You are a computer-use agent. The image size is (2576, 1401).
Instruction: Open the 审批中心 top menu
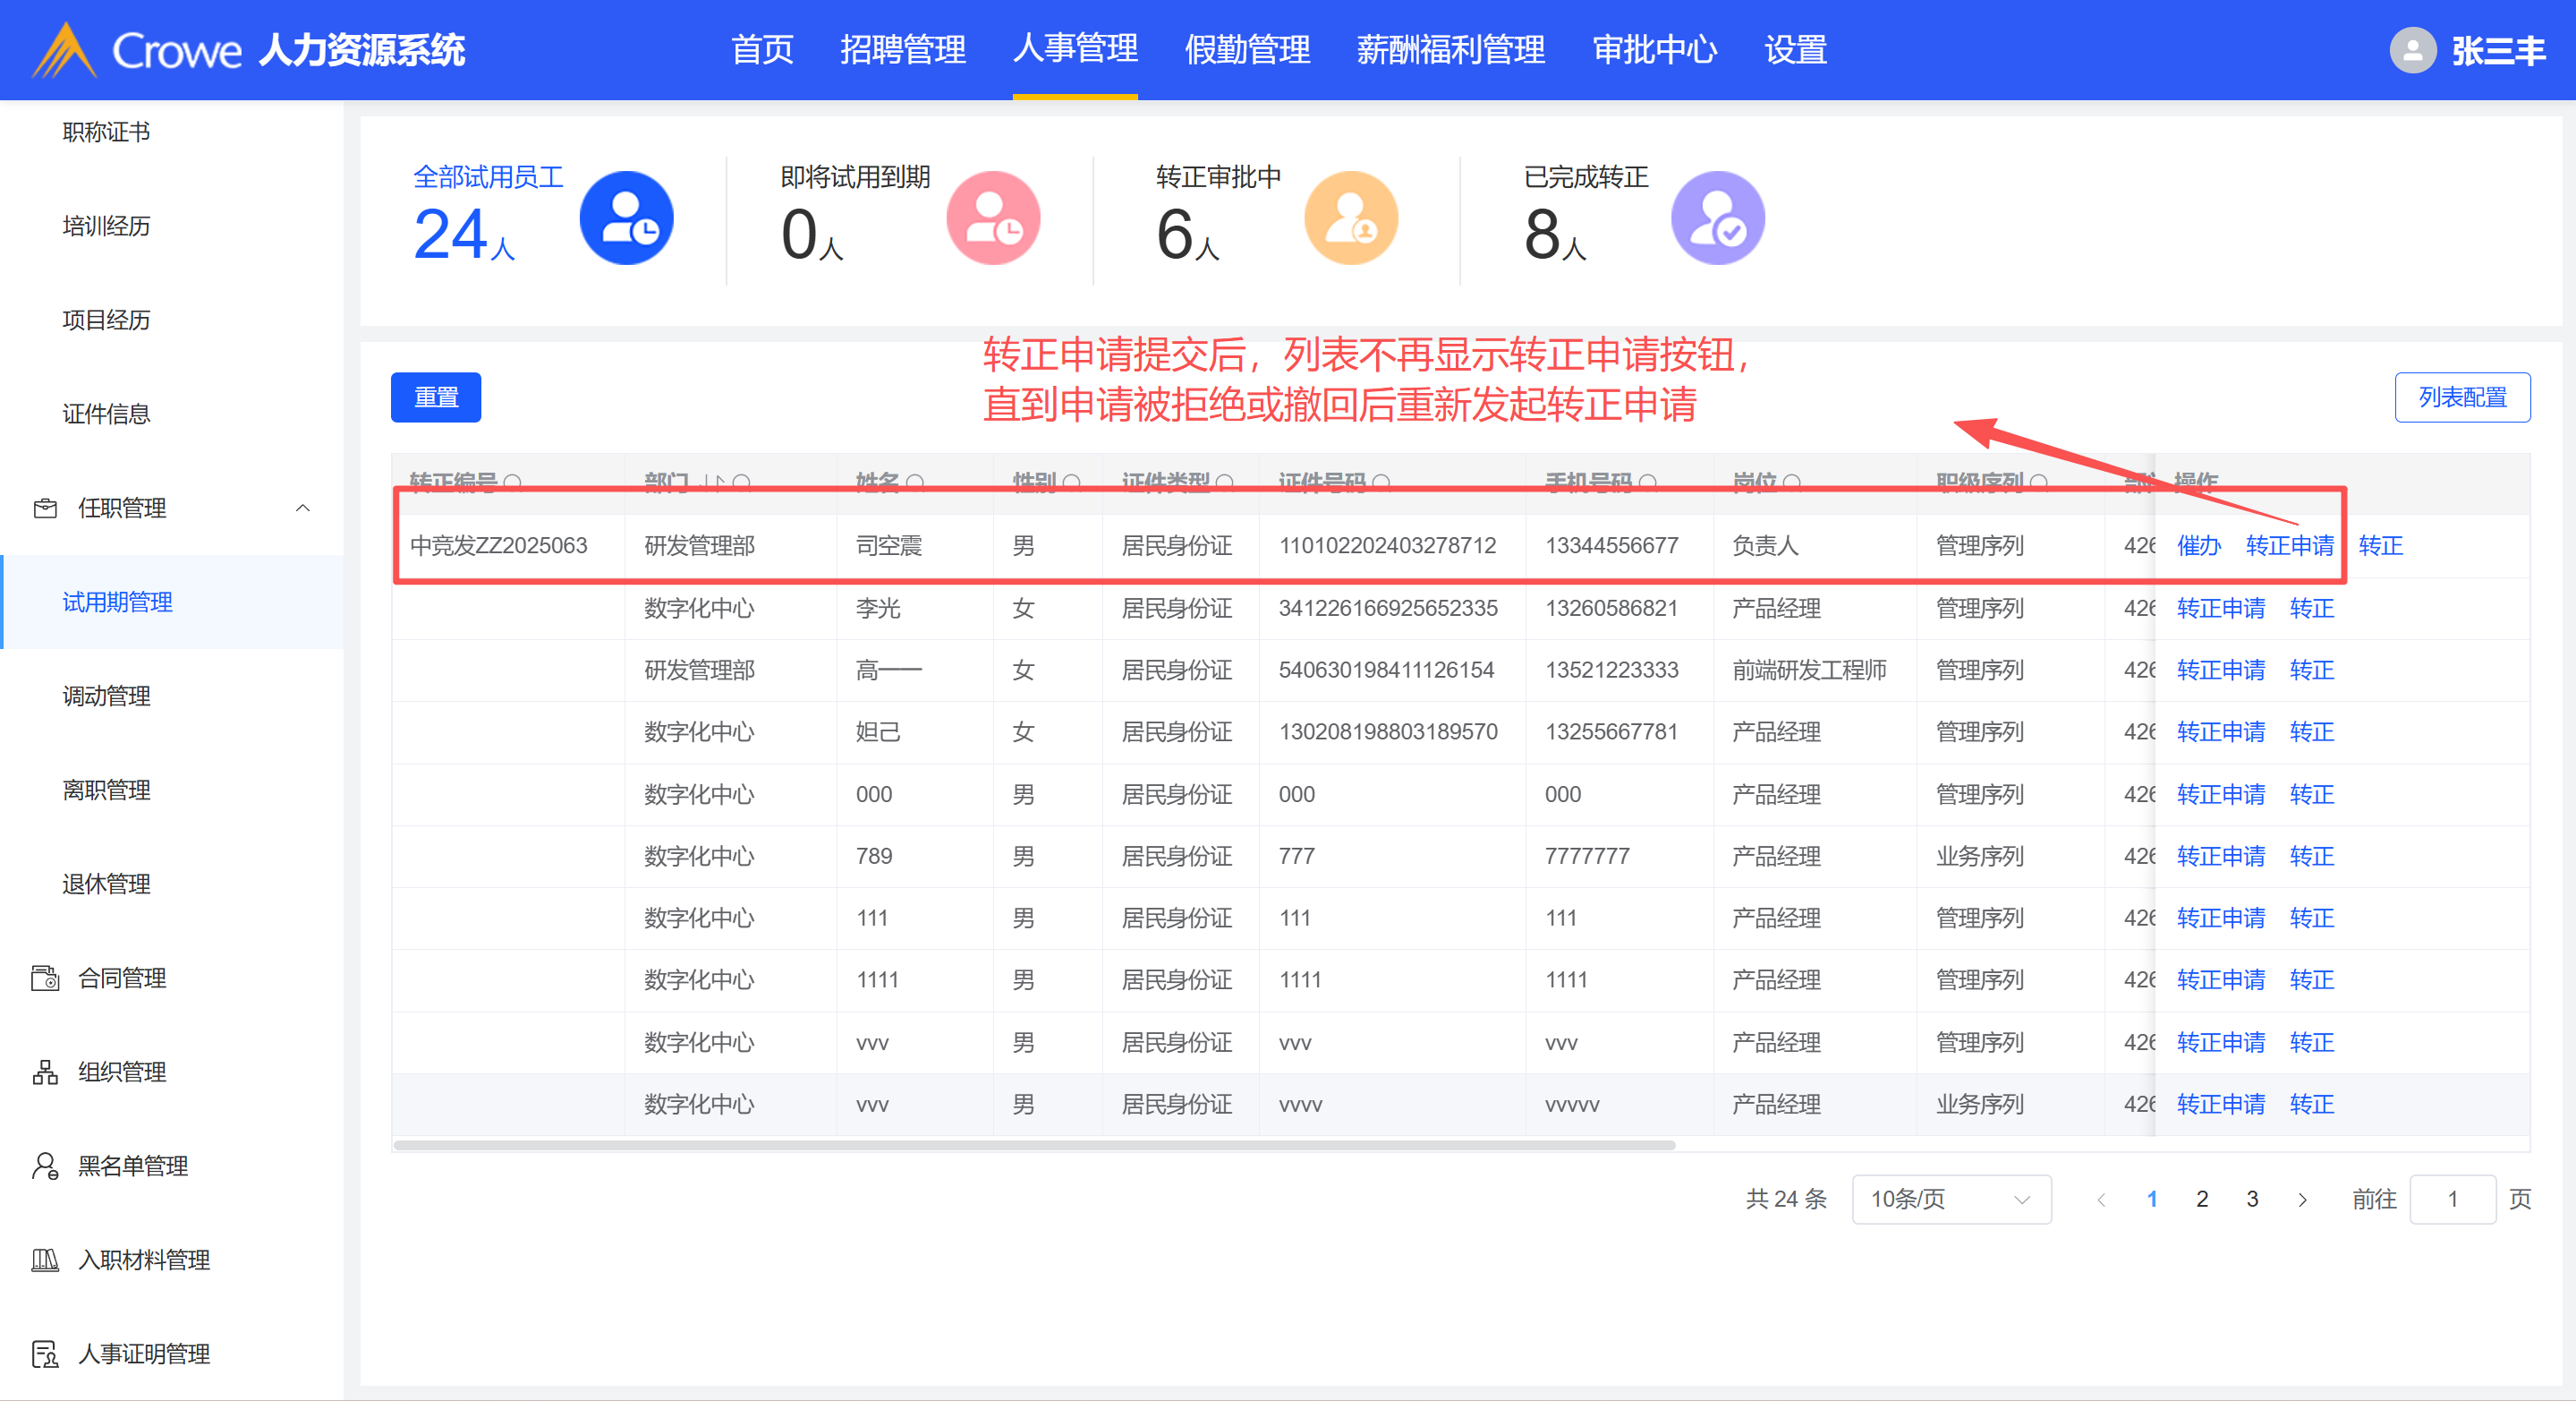pos(1654,50)
